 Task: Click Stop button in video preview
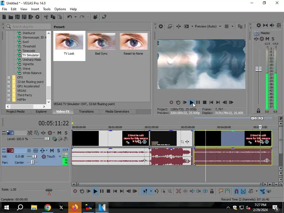(x=205, y=102)
